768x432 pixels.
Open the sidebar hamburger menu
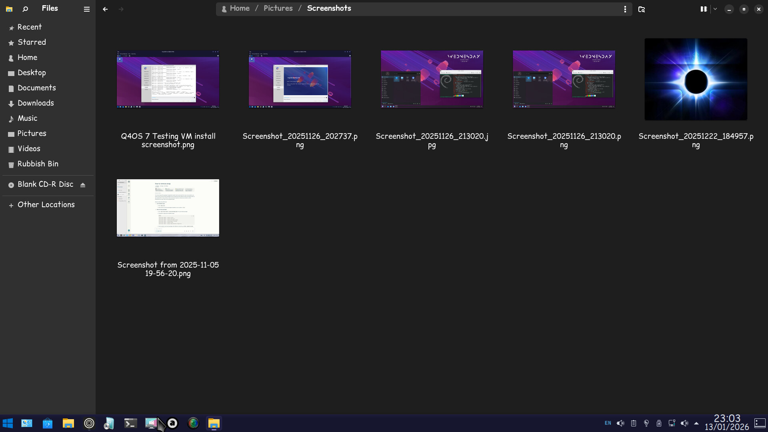coord(86,9)
